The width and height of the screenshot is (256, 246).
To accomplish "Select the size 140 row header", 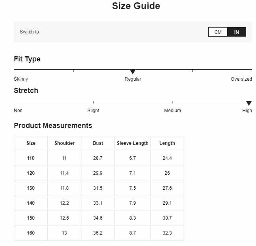I will (x=31, y=203).
